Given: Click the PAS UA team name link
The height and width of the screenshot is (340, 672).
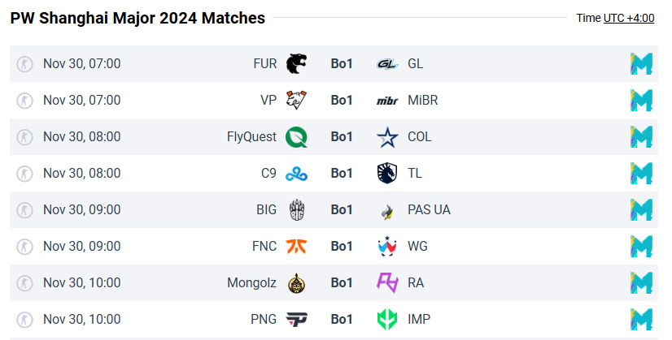Looking at the screenshot, I should [429, 209].
